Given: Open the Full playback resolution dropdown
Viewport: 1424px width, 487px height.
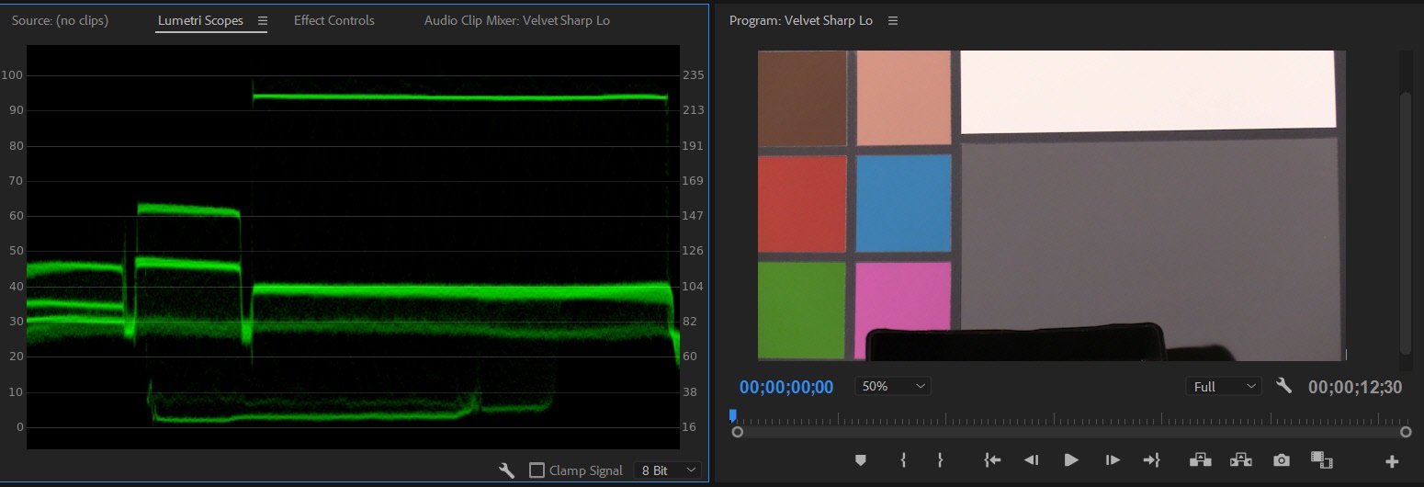Looking at the screenshot, I should (1223, 387).
